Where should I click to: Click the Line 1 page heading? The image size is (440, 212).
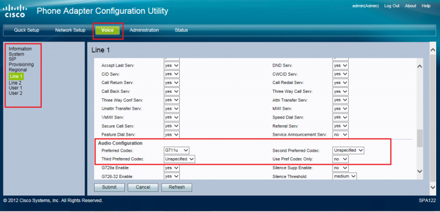[x=101, y=51]
